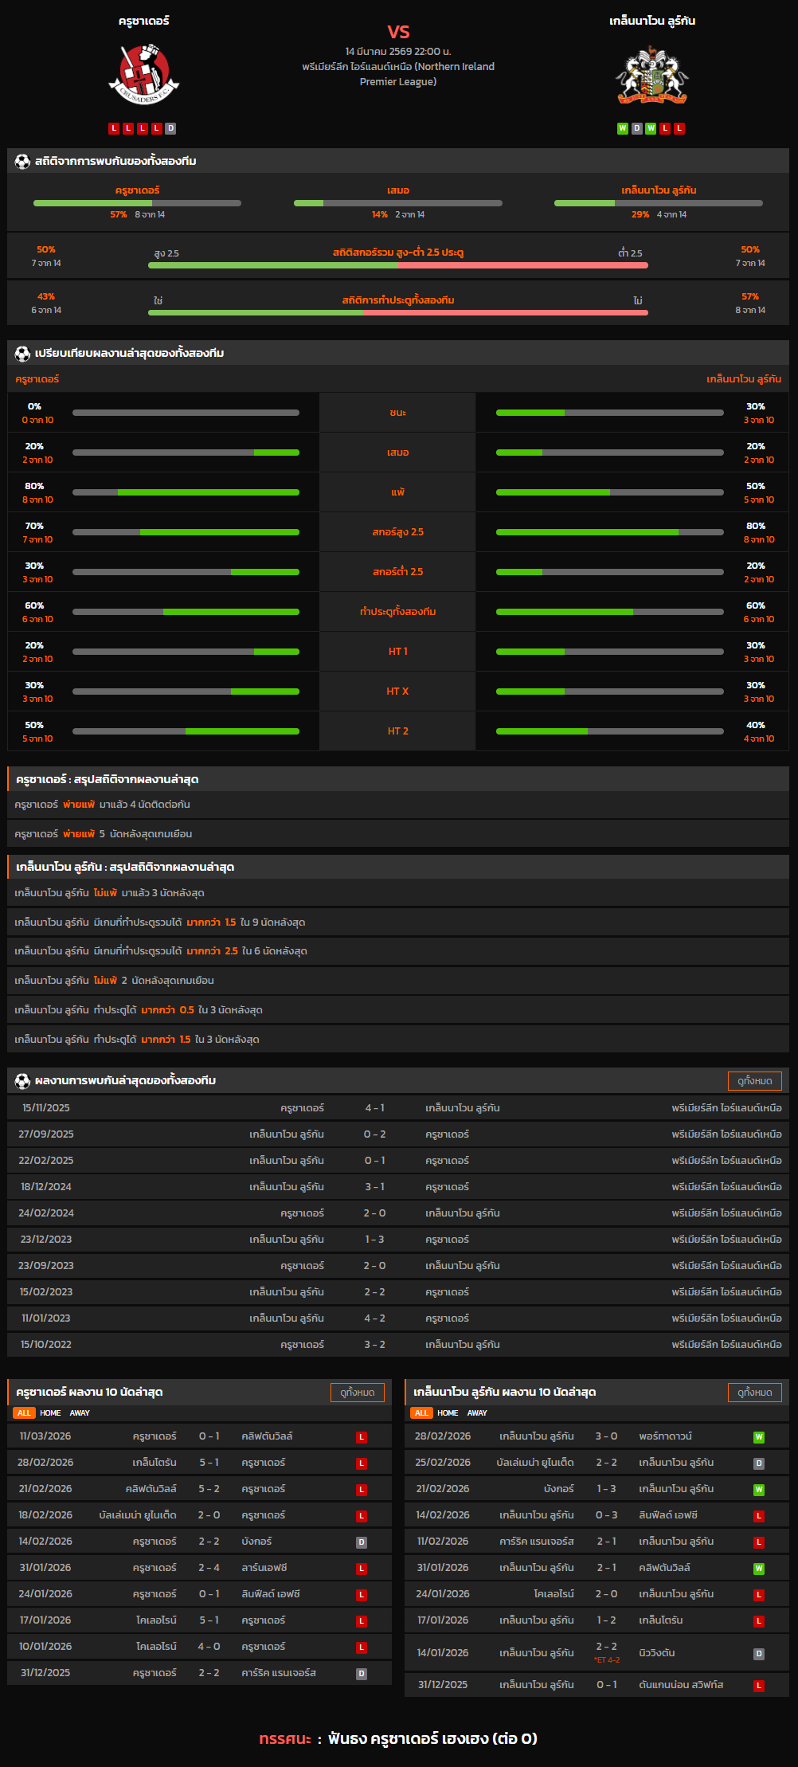Viewport: 798px width, 1767px height.
Task: Click the W result badge for 28/02/2026 Glenavon match
Action: pos(758,1437)
